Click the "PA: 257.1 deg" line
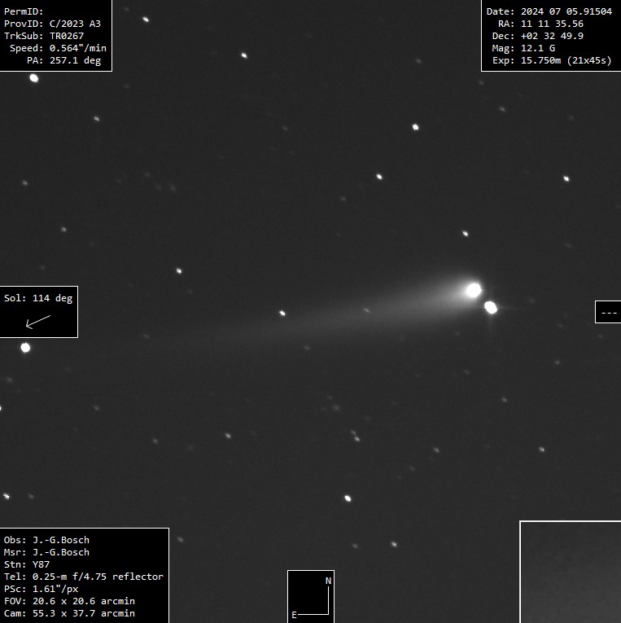Screen dimensions: 621x623 coord(64,60)
